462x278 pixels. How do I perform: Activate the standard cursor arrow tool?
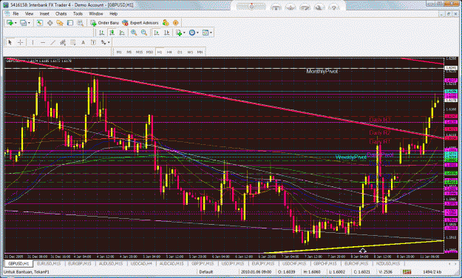point(10,43)
